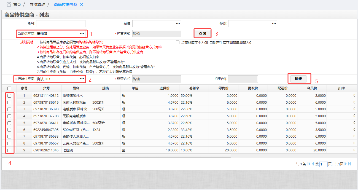
Task: Go to 首页 breadcrumb link
Action: [17, 5]
